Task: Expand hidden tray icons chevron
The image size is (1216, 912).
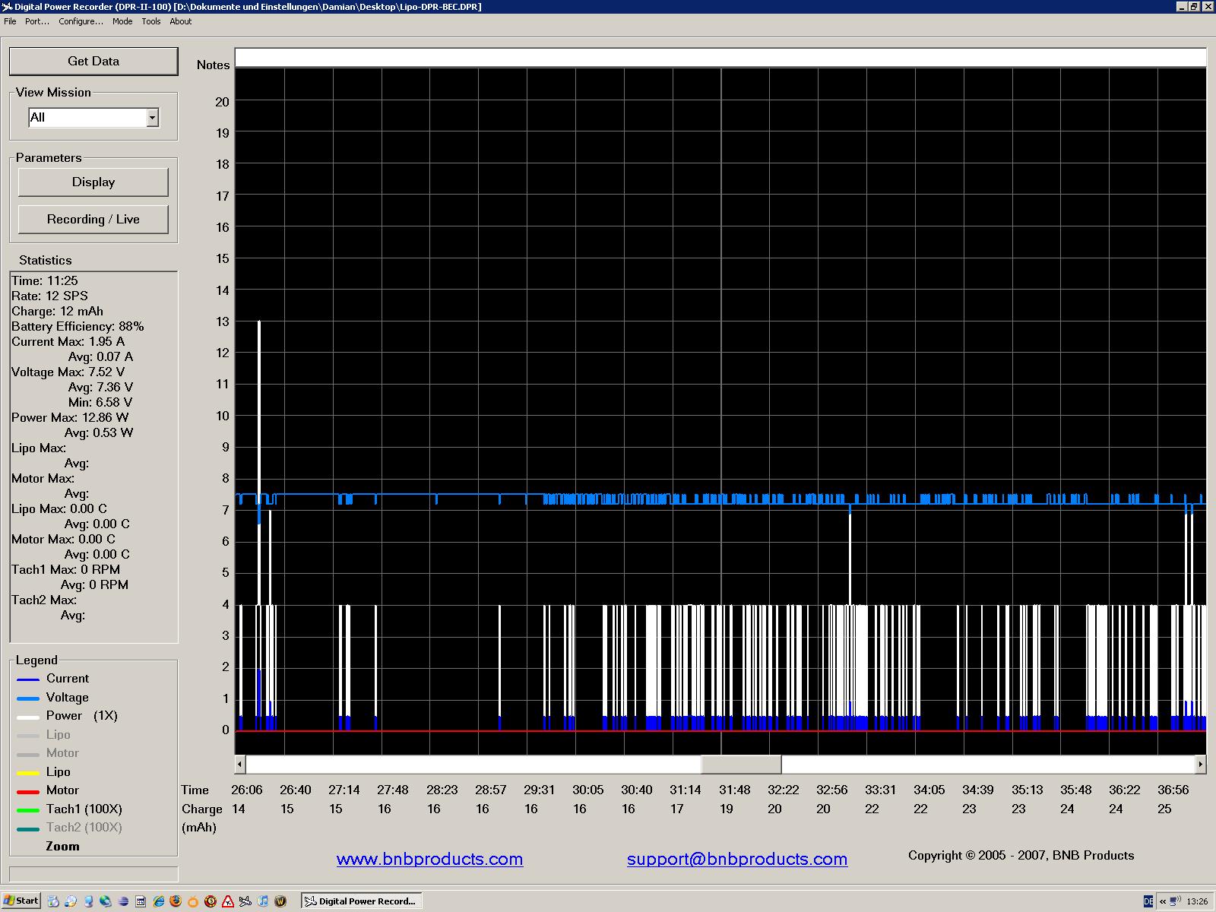Action: pyautogui.click(x=1163, y=901)
